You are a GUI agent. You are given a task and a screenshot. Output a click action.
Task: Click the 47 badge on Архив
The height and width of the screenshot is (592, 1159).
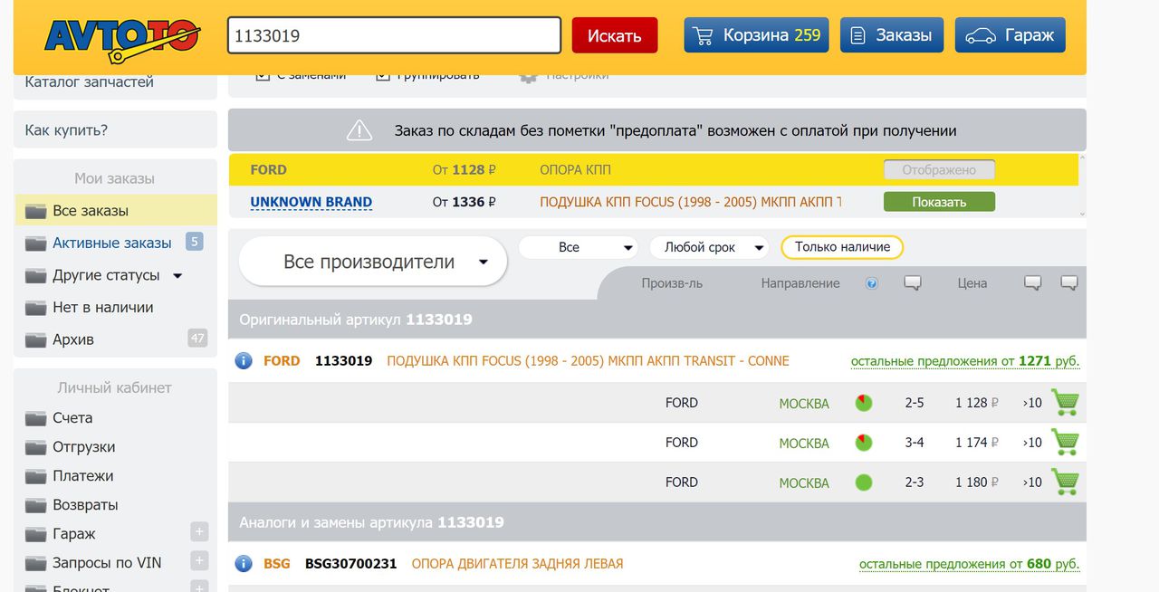point(197,338)
